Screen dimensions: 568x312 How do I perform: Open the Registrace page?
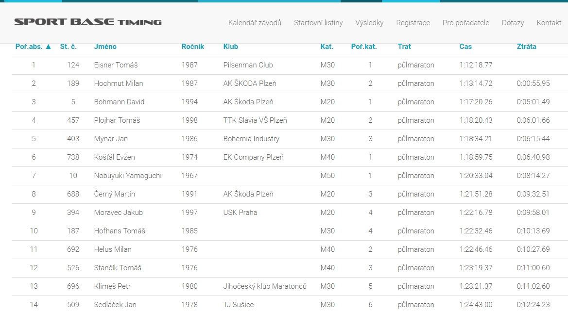[x=413, y=23]
